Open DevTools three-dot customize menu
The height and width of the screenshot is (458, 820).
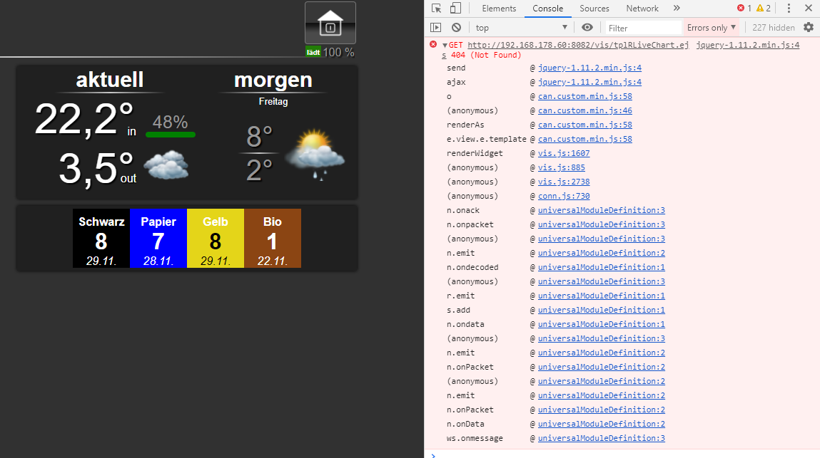coord(789,9)
